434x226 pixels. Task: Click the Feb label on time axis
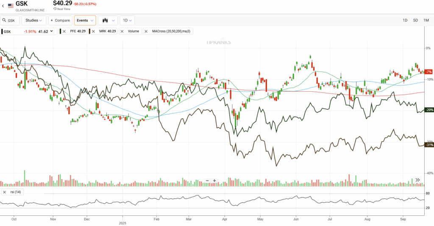point(157,219)
